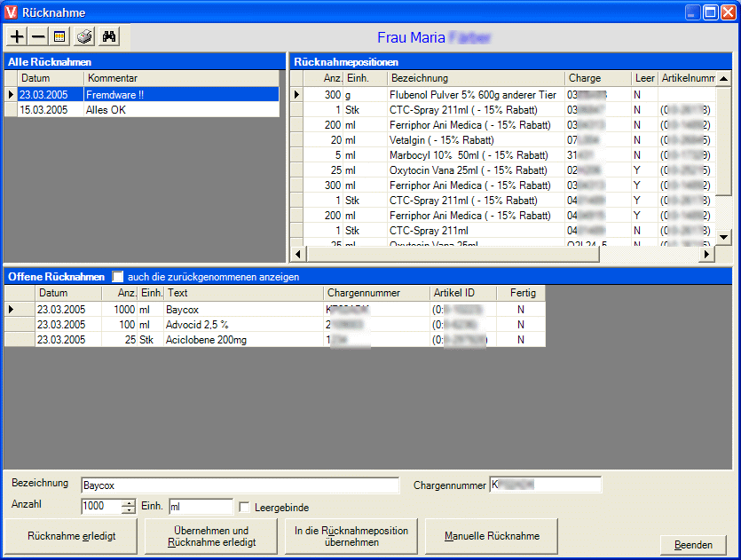
Task: Click the Fertig column header
Action: point(521,293)
